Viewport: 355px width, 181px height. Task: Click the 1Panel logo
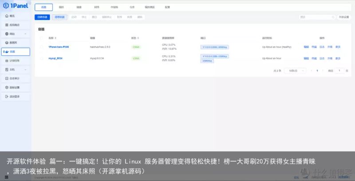16,5
